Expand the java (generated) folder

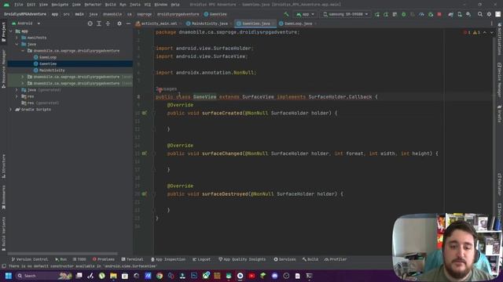coord(17,90)
